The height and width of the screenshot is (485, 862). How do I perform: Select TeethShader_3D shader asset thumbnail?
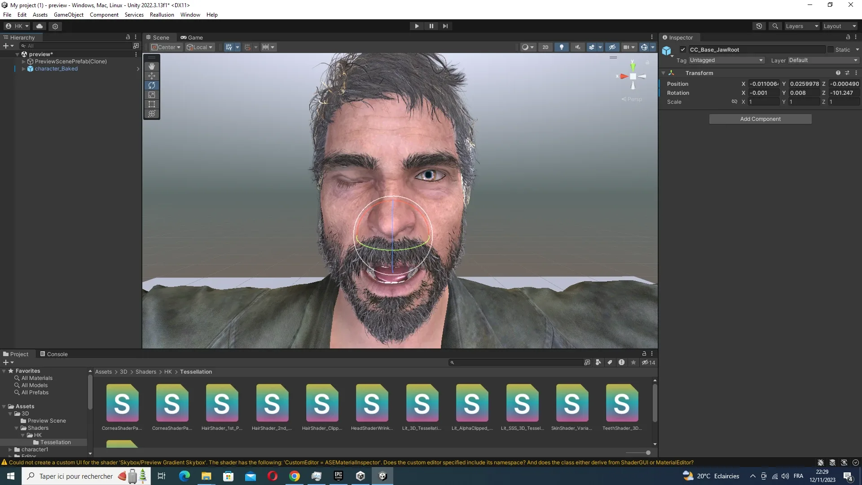click(x=621, y=403)
